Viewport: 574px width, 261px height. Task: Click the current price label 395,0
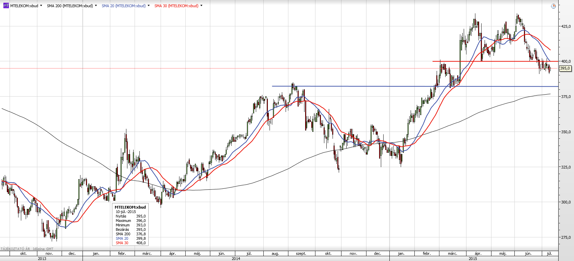(x=565, y=69)
